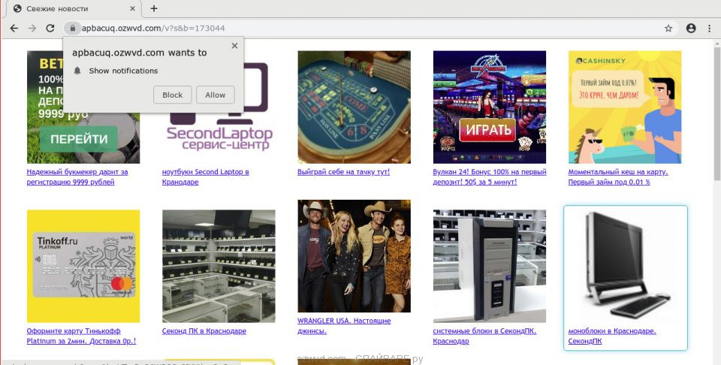
Task: Open Chrome three-dot menu
Action: (x=709, y=29)
